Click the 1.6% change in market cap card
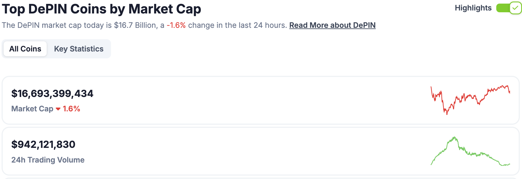Viewport: 522px width, 179px height. tap(71, 109)
